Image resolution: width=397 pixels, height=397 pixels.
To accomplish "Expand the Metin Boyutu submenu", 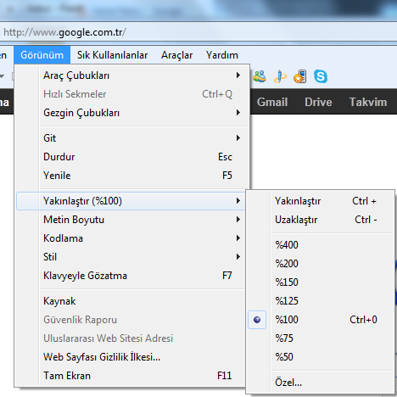I will 131,220.
